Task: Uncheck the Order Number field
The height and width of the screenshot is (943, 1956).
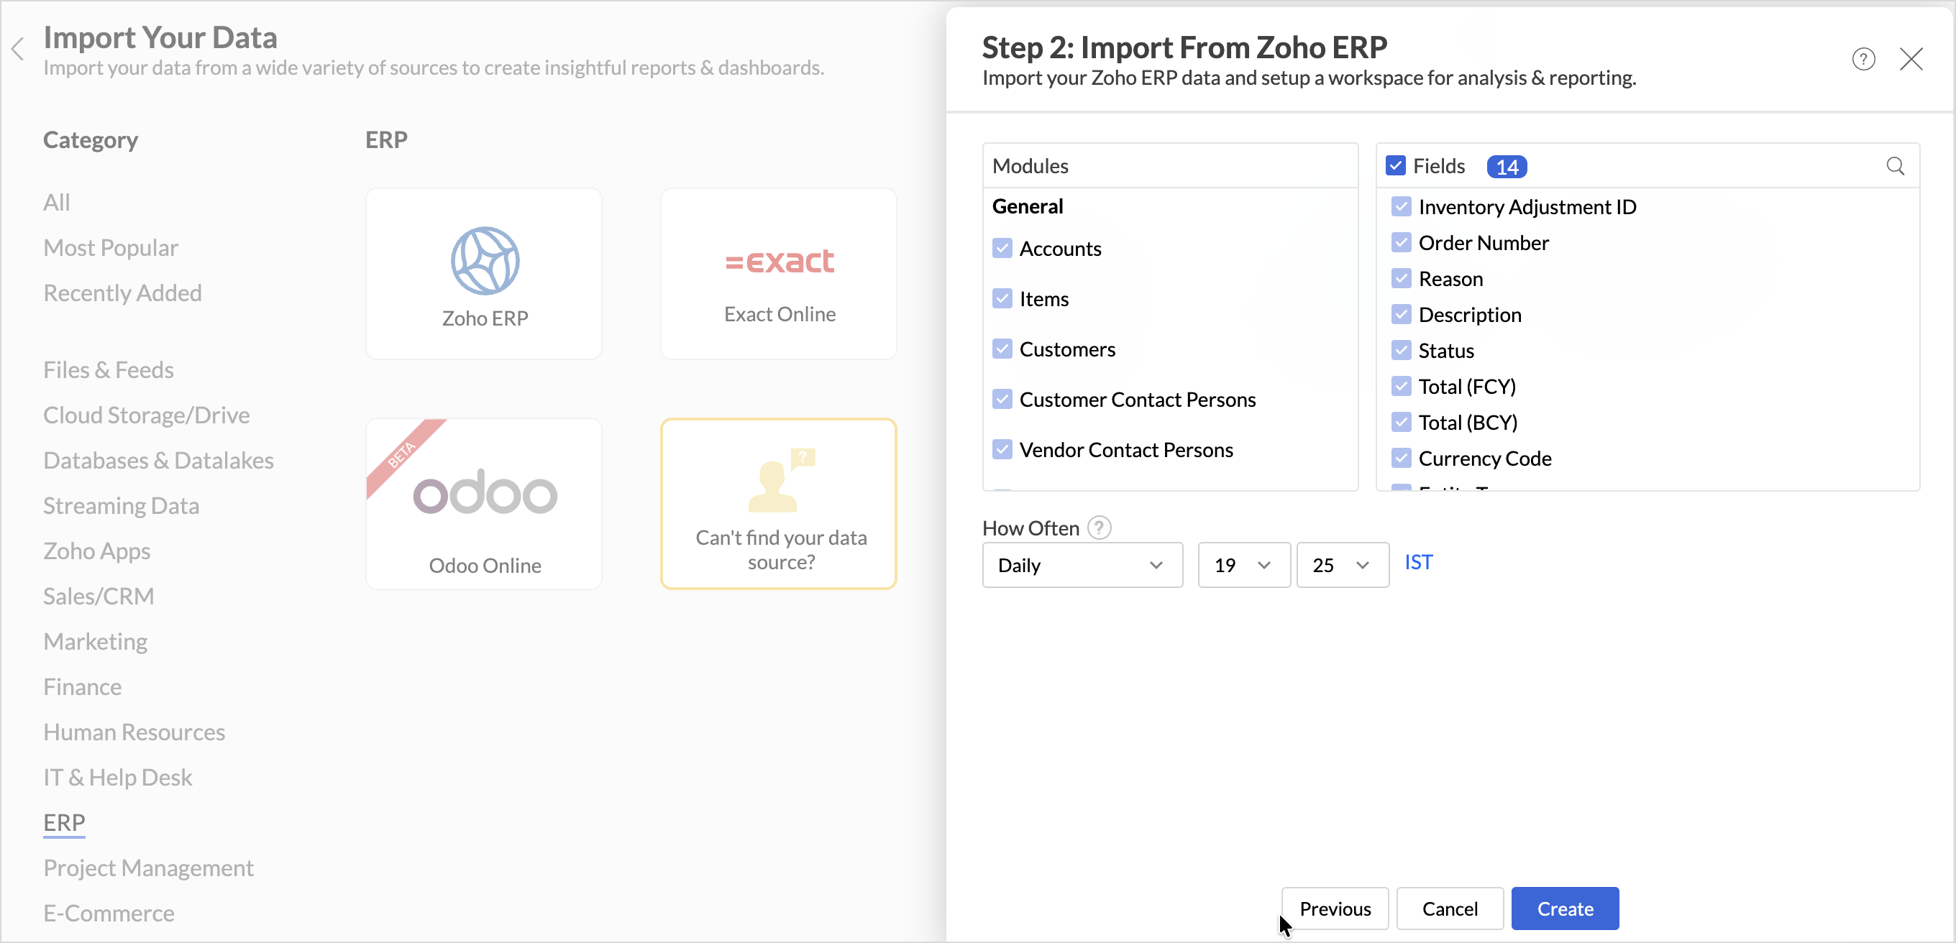Action: (x=1401, y=243)
